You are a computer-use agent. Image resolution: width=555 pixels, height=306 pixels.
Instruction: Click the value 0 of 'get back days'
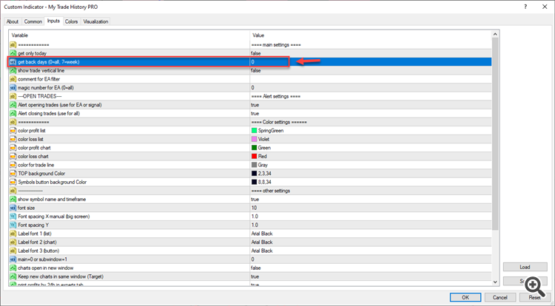253,62
